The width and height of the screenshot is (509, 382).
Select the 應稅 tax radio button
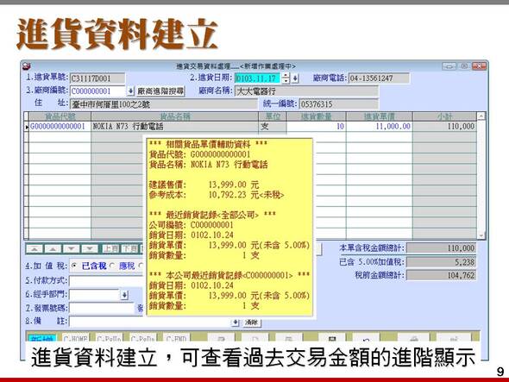(x=112, y=266)
